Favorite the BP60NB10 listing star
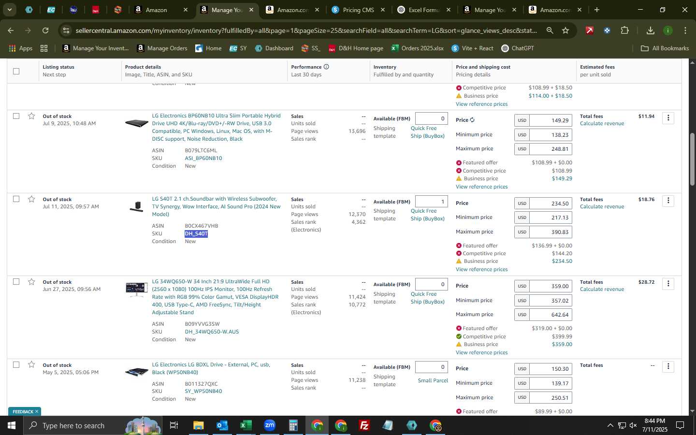Image resolution: width=696 pixels, height=435 pixels. pyautogui.click(x=31, y=116)
